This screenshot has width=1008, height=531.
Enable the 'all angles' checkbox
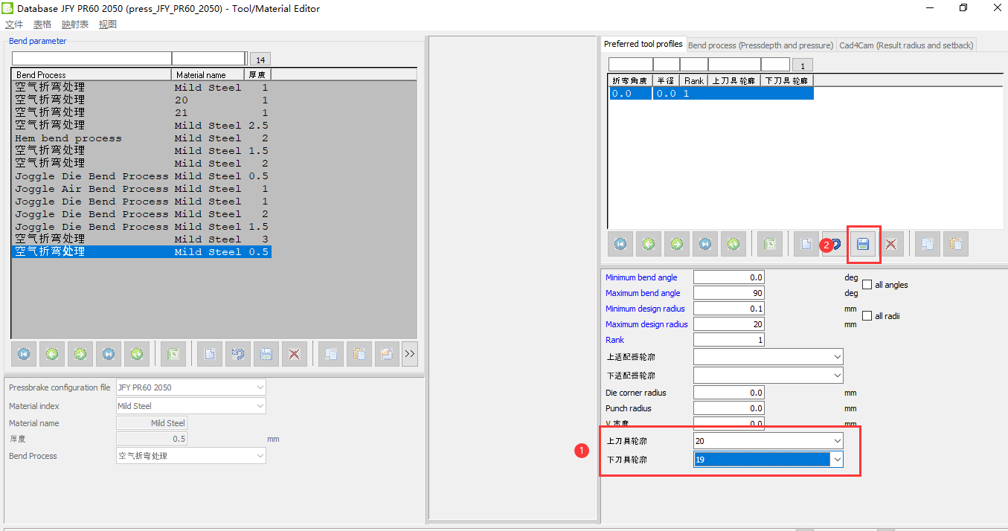(x=867, y=284)
